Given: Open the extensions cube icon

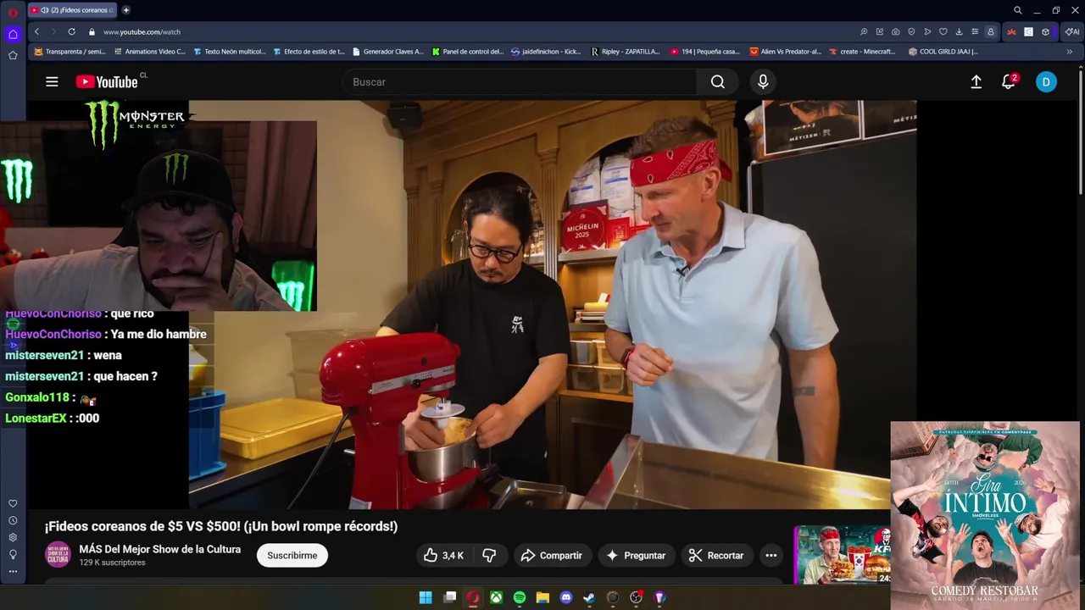Looking at the screenshot, I should [x=1045, y=32].
